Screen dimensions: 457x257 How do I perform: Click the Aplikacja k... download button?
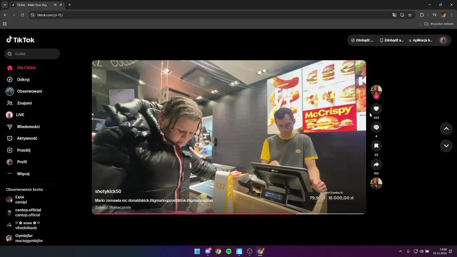[420, 40]
